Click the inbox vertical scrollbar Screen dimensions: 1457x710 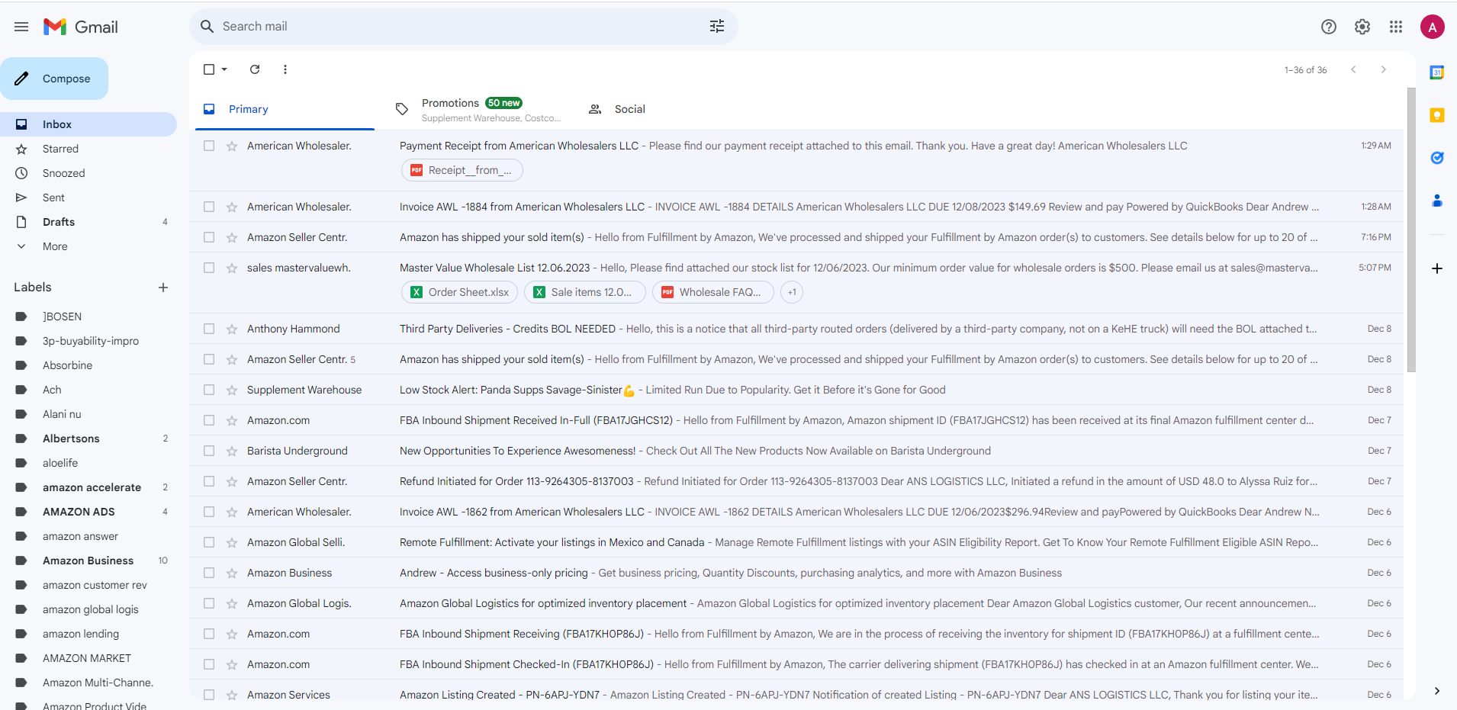coord(1411,229)
